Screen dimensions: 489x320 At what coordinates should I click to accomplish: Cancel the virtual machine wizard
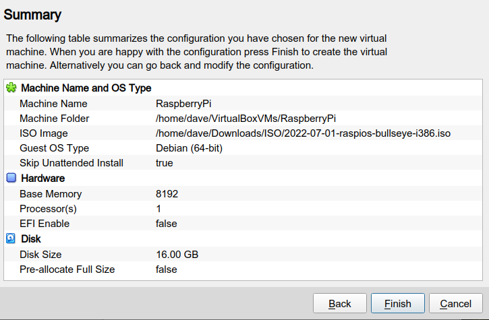click(x=456, y=303)
